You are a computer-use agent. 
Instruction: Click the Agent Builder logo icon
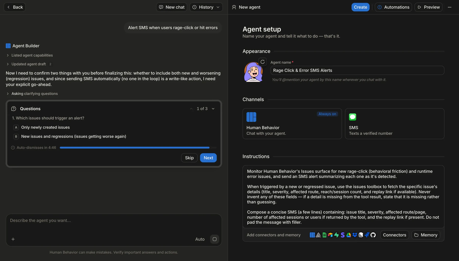(x=8, y=46)
